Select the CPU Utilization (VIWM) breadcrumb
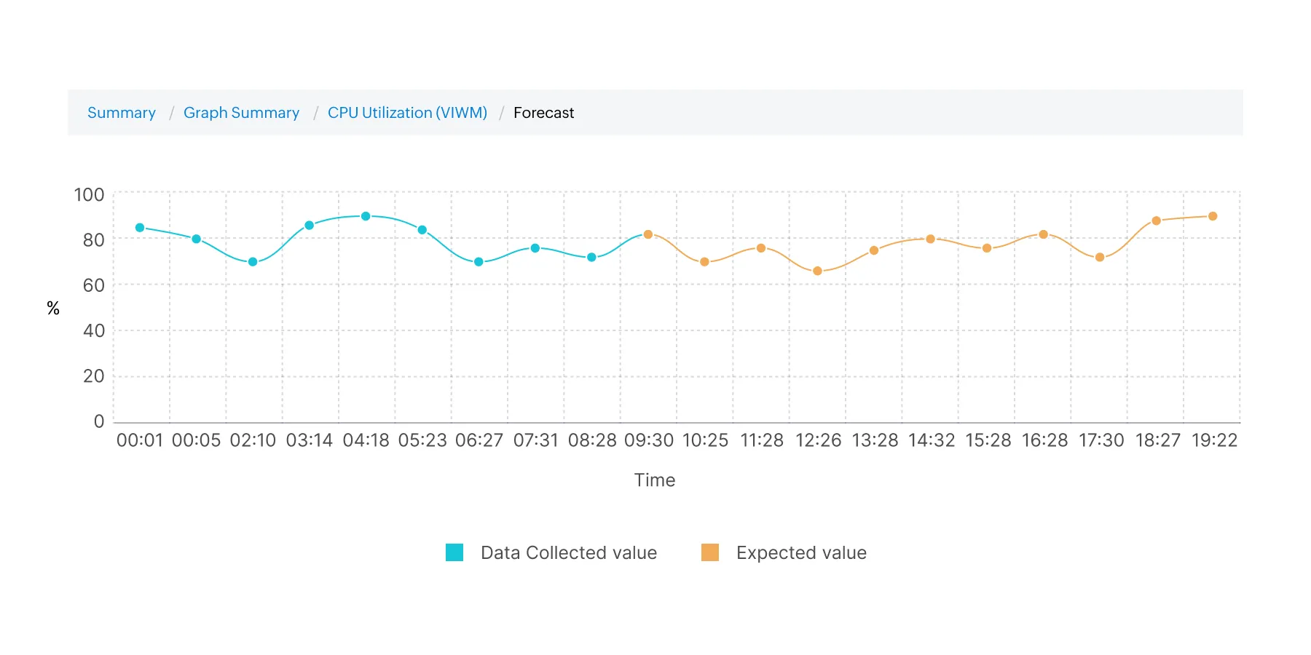Image resolution: width=1311 pixels, height=655 pixels. (408, 113)
